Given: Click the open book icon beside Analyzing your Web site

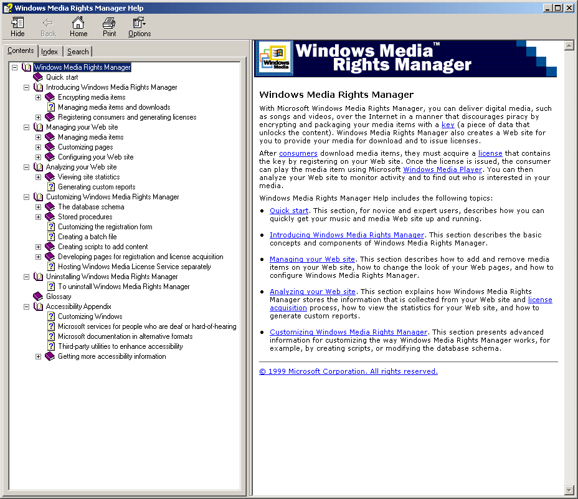Looking at the screenshot, I should 38,167.
